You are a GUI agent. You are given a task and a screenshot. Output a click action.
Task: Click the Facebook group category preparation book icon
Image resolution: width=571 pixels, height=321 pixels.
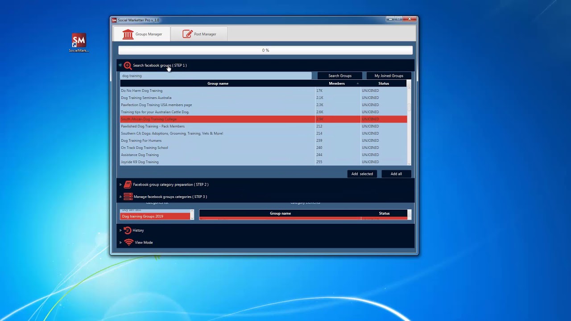[128, 185]
